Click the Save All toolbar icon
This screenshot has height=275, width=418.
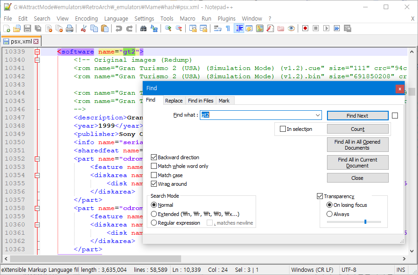tap(38, 28)
